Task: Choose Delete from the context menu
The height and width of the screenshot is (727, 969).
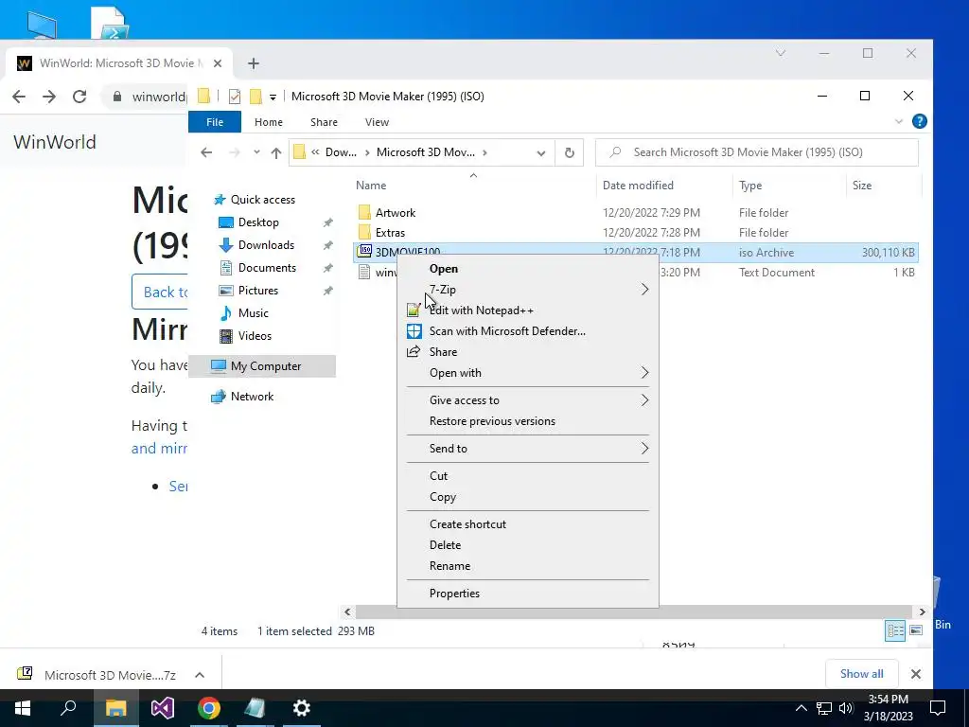Action: point(528,544)
